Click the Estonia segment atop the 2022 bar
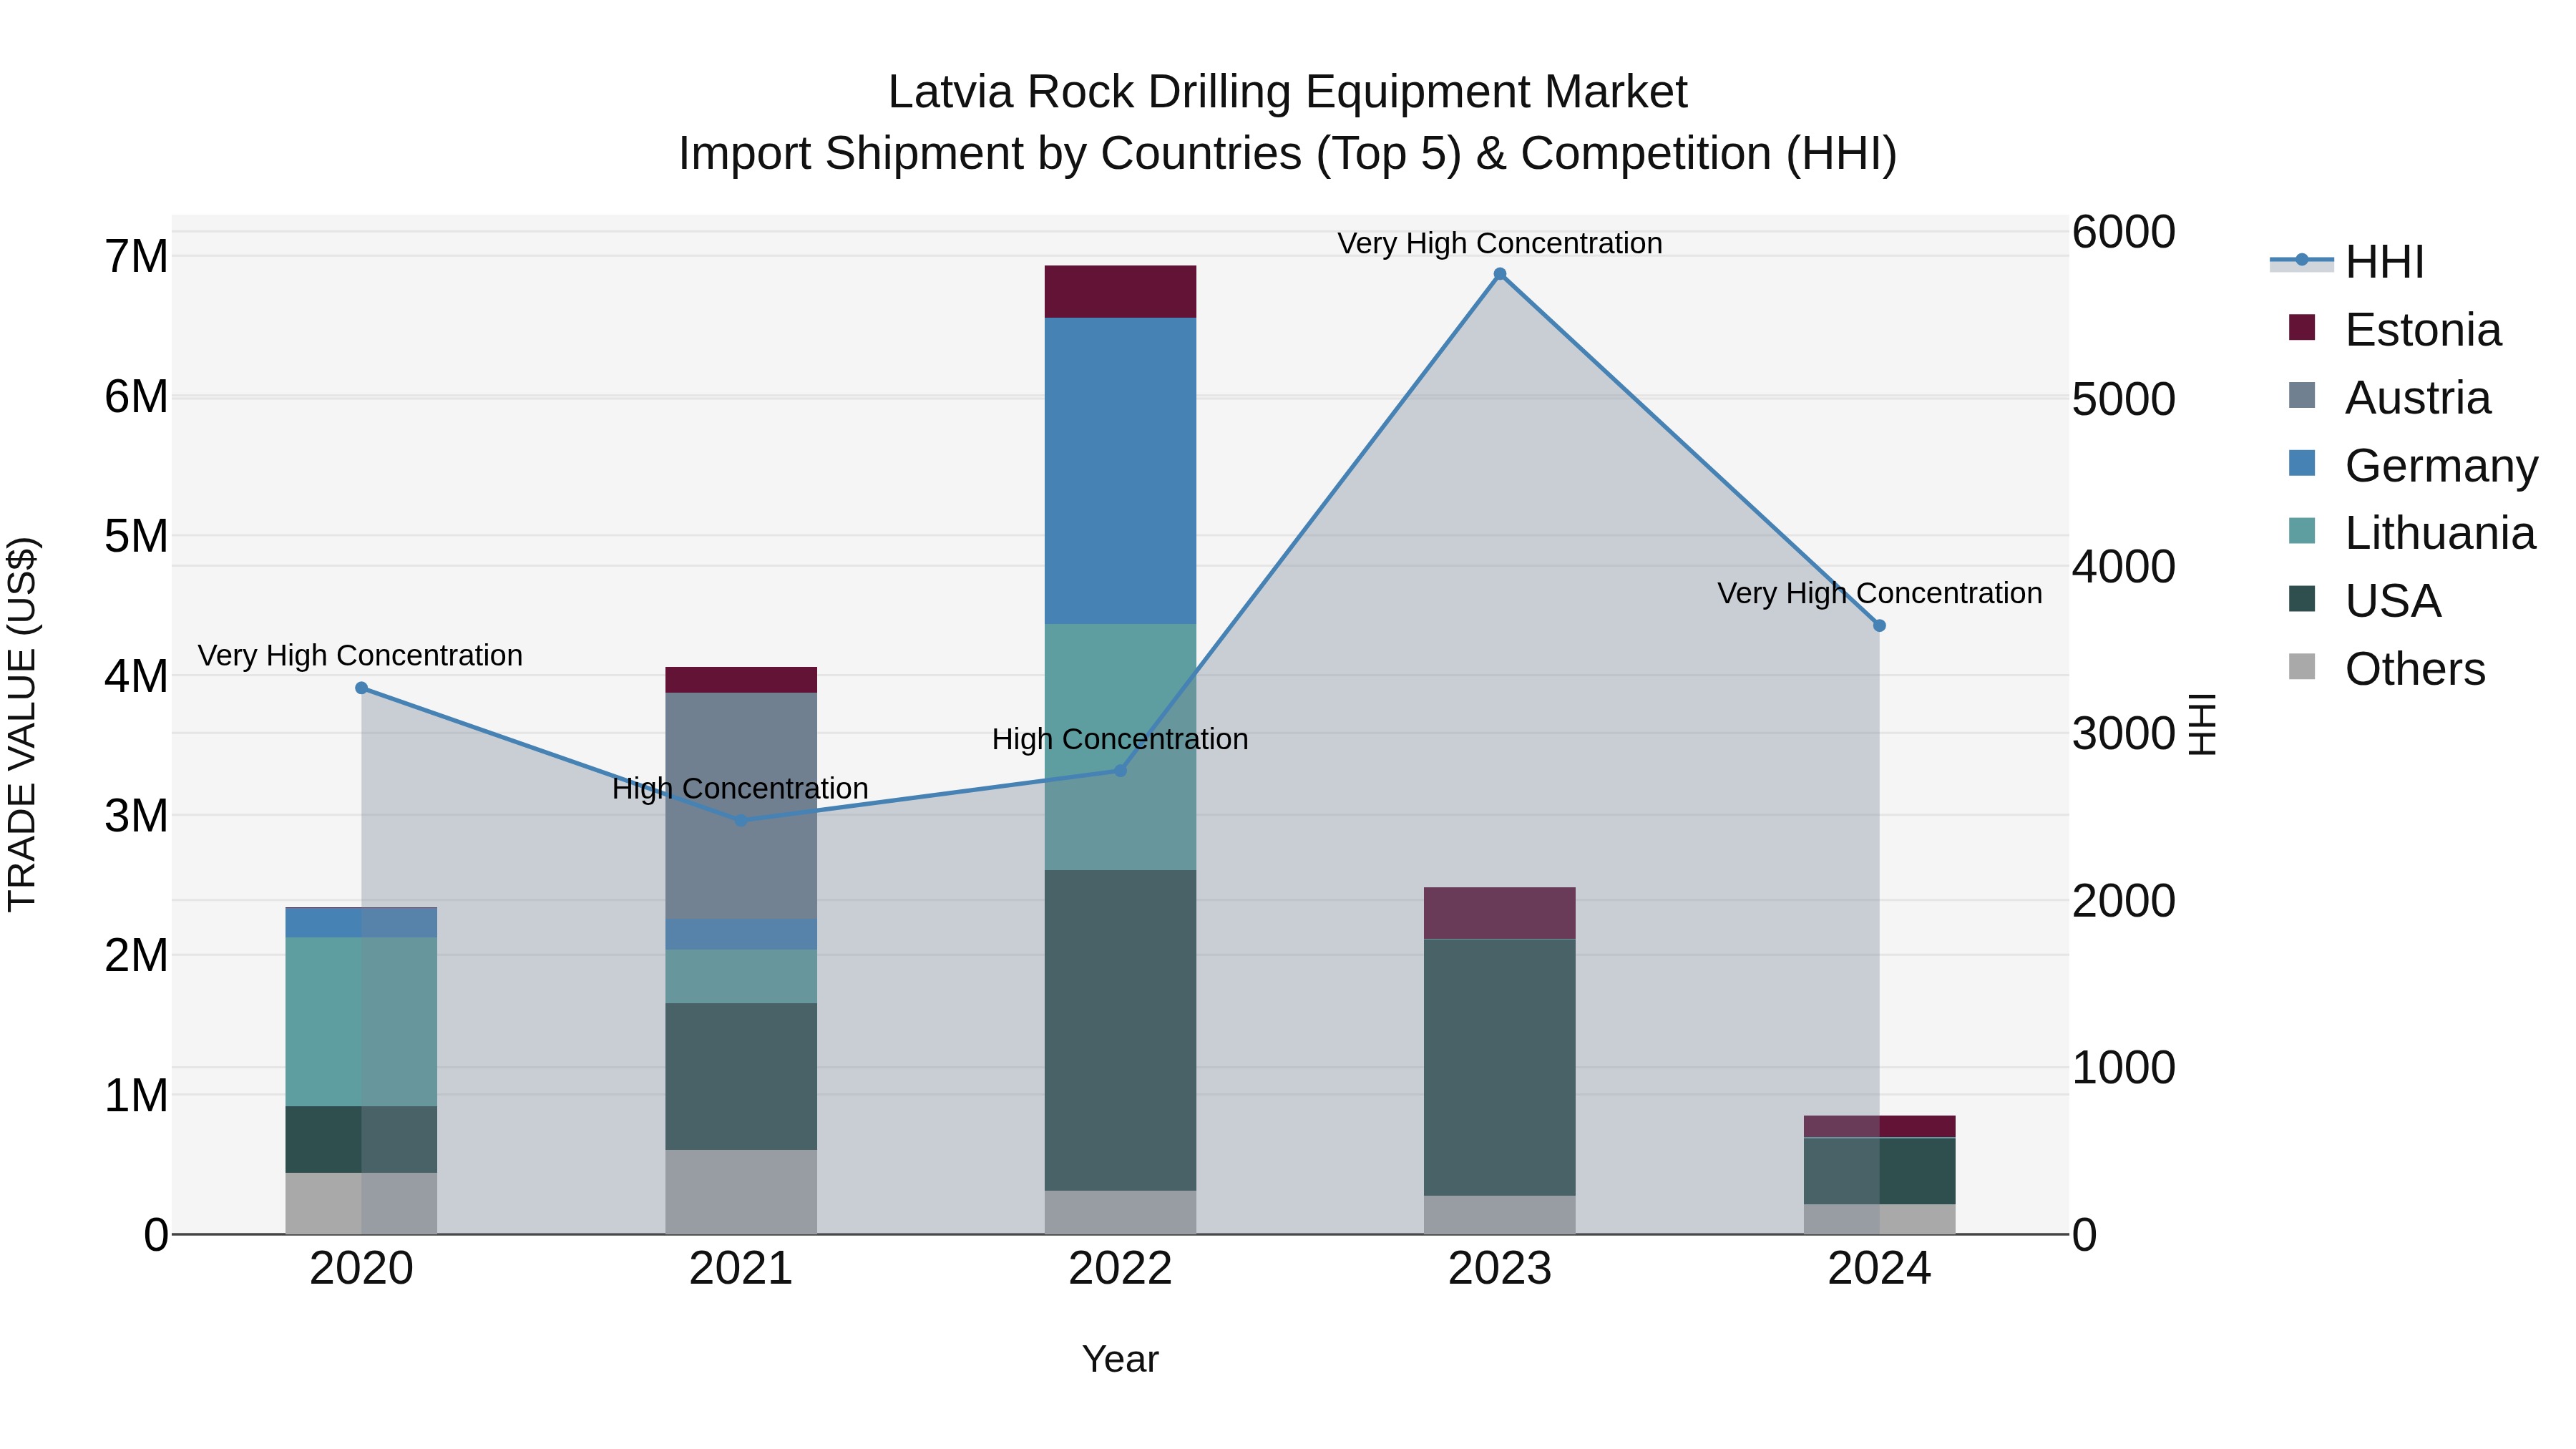Screen dimensions: 2576x1449 point(1120,292)
